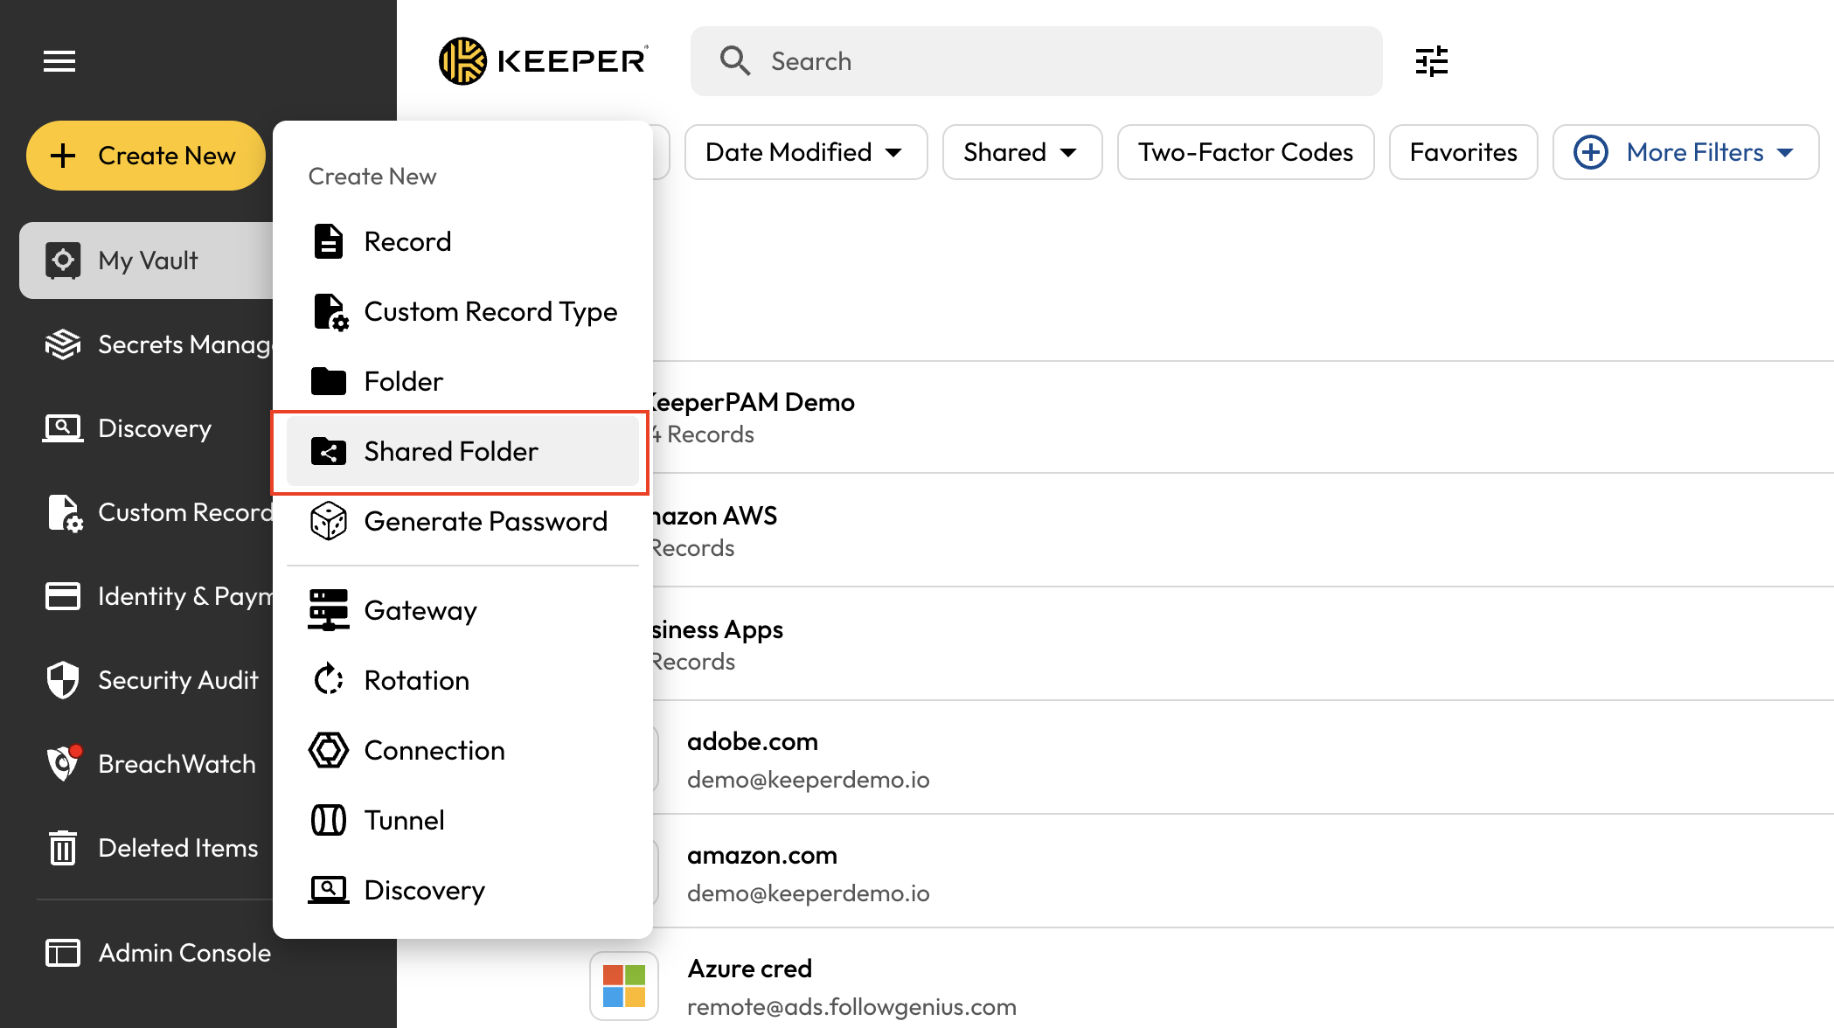Toggle the Two-Factor Codes filter

(1245, 152)
